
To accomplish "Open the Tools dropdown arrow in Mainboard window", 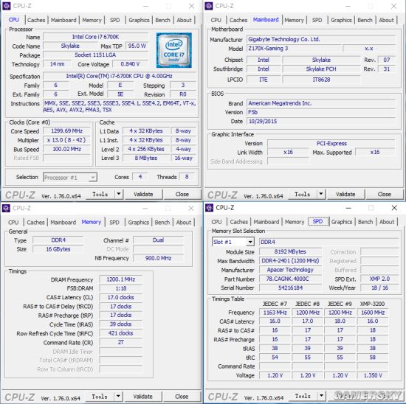I will click(321, 194).
